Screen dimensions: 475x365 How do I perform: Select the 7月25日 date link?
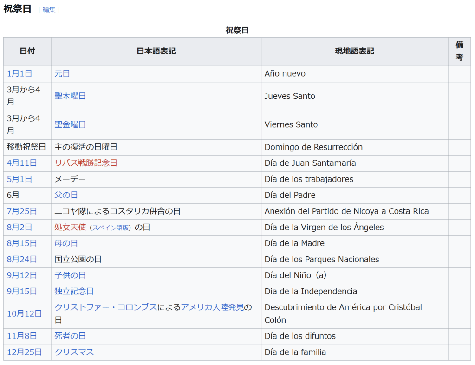[x=22, y=211]
